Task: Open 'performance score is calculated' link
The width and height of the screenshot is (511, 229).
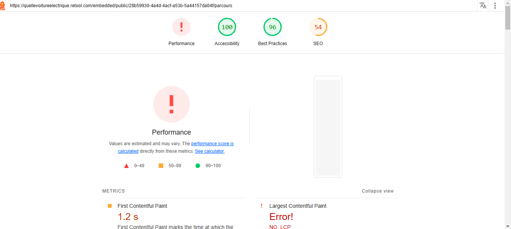Action: pos(212,144)
